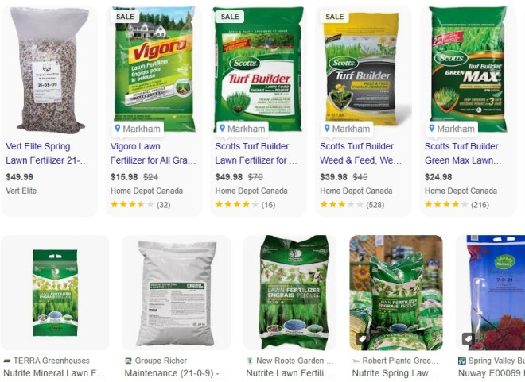Click the SALE badge on Weed & Feed

click(334, 17)
